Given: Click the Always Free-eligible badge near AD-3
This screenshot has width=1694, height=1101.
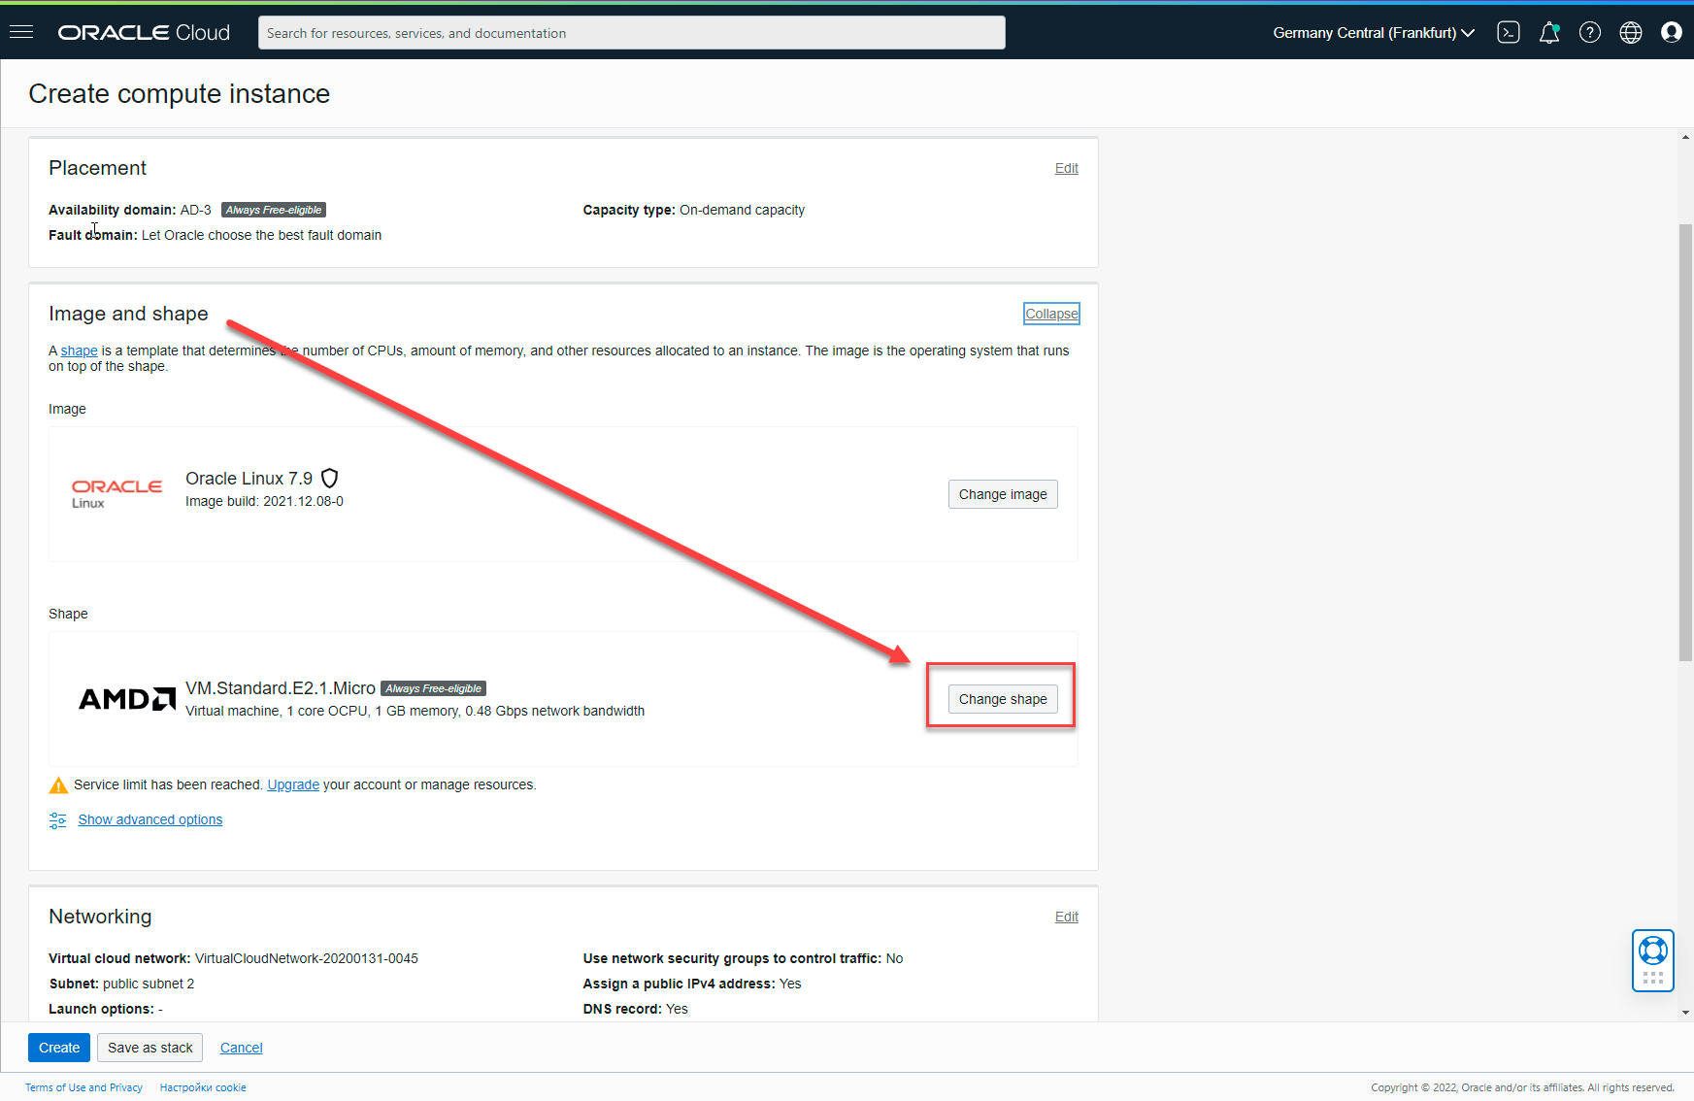Looking at the screenshot, I should pyautogui.click(x=274, y=210).
